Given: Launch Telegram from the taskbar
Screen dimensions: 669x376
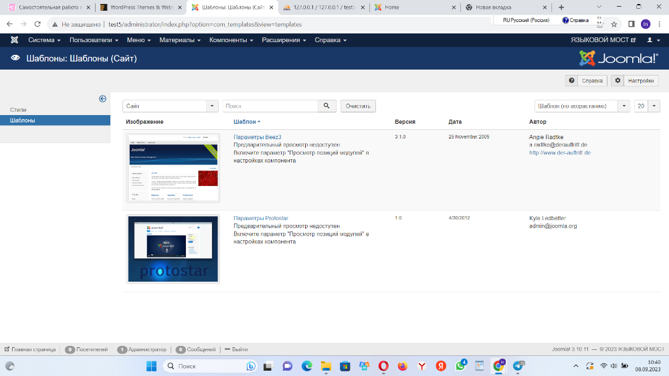Looking at the screenshot, I should [518, 366].
